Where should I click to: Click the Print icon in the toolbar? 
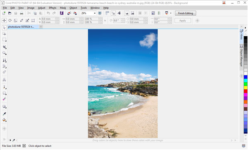pos(21,13)
